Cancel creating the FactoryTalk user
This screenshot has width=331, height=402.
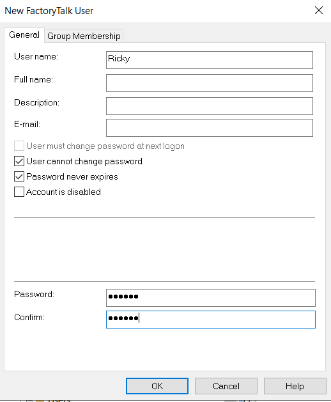tap(226, 386)
